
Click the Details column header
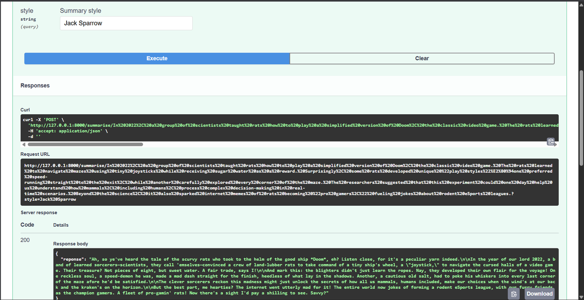[61, 225]
